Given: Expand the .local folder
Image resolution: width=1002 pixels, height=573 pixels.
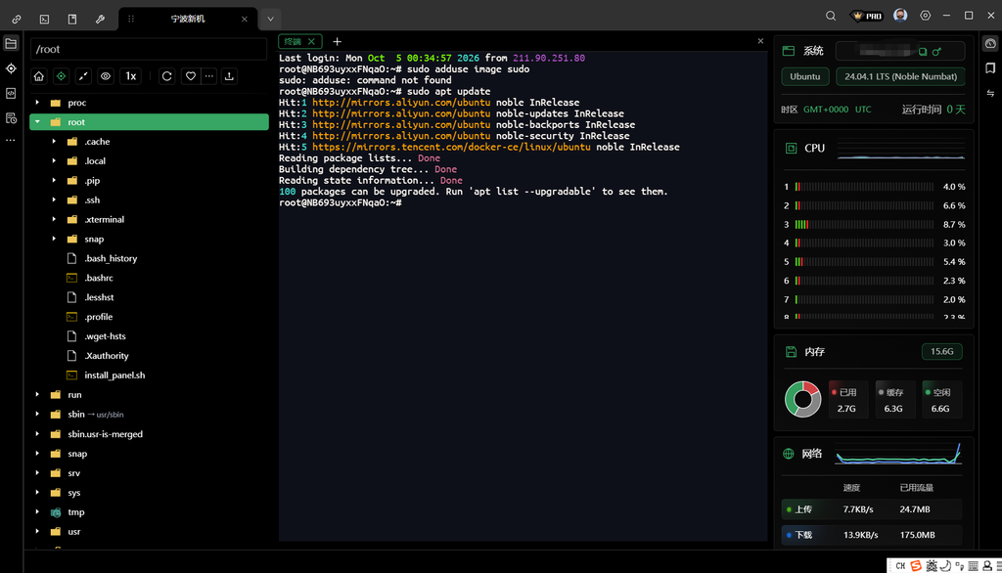Looking at the screenshot, I should [x=54, y=161].
